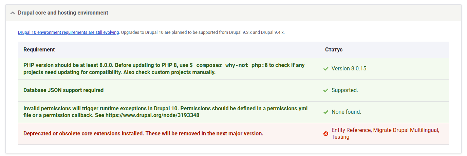
Task: Click the drupal.org/node/3193348 URL text
Action: click(152, 115)
